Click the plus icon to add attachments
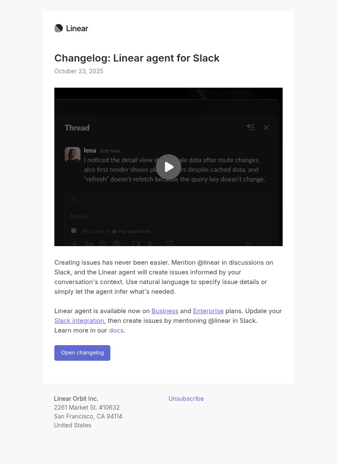The height and width of the screenshot is (464, 337). [74, 244]
